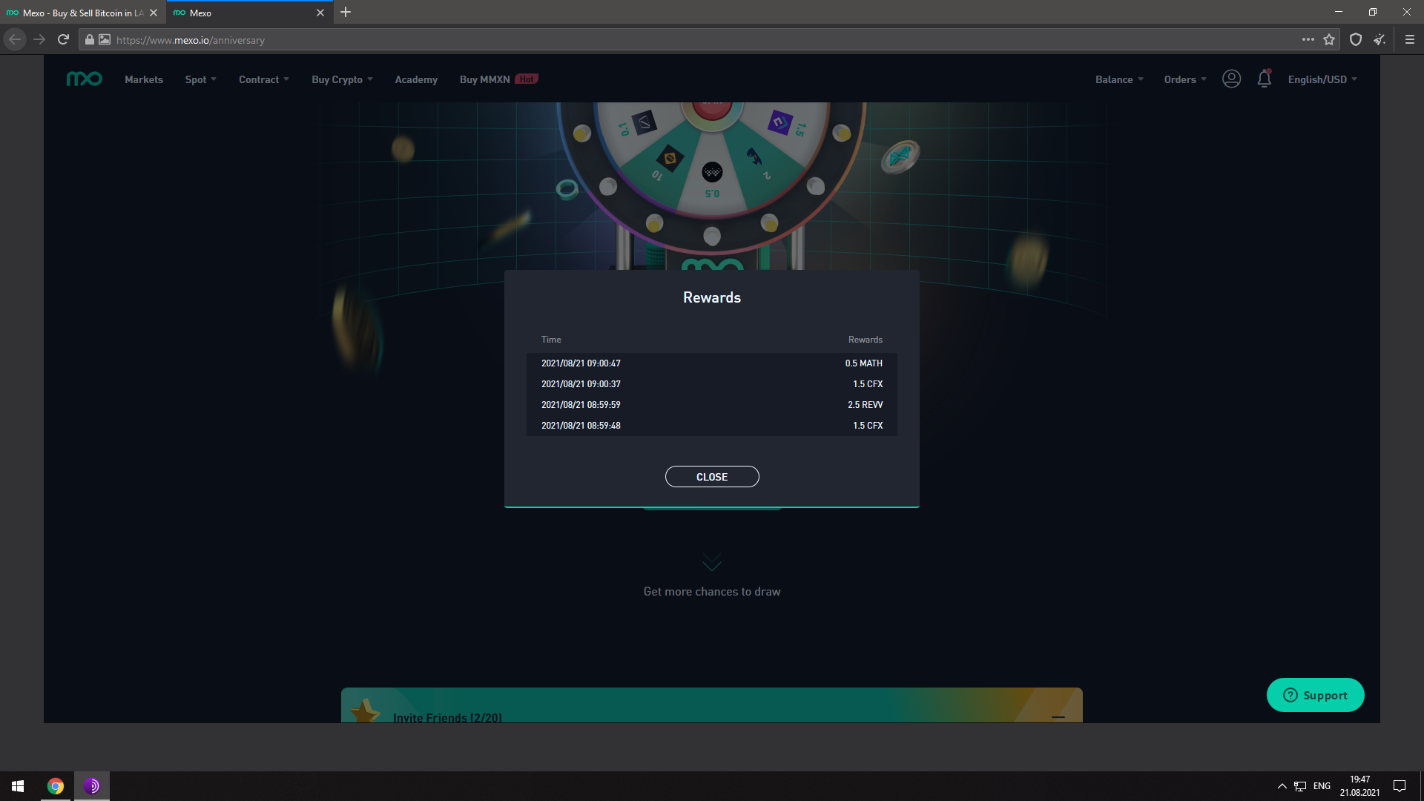Screen dimensions: 1424x801
Task: Click the Time column header
Action: pos(551,340)
